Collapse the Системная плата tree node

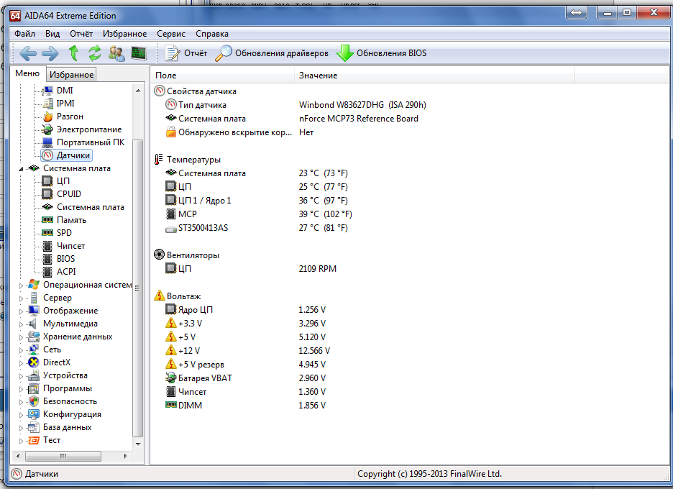click(x=21, y=169)
